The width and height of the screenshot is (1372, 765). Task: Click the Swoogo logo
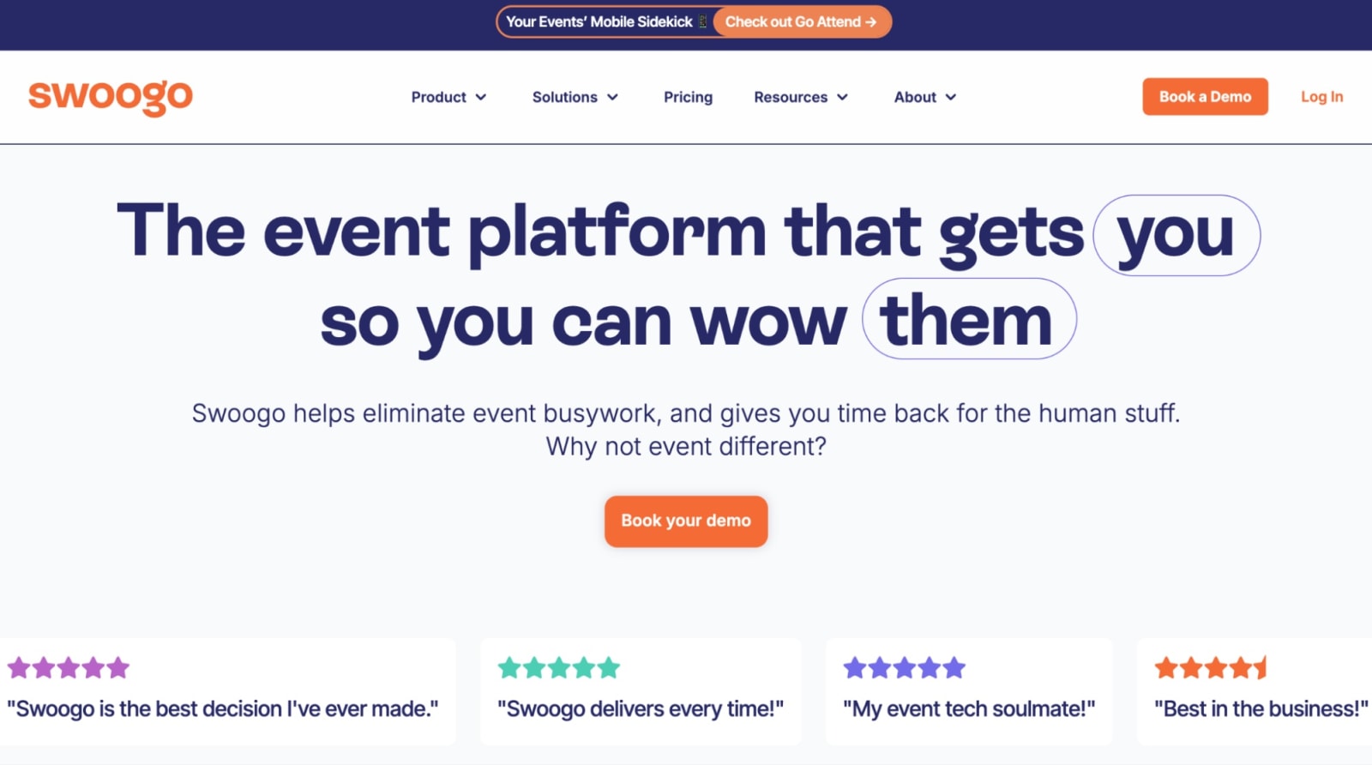(111, 97)
